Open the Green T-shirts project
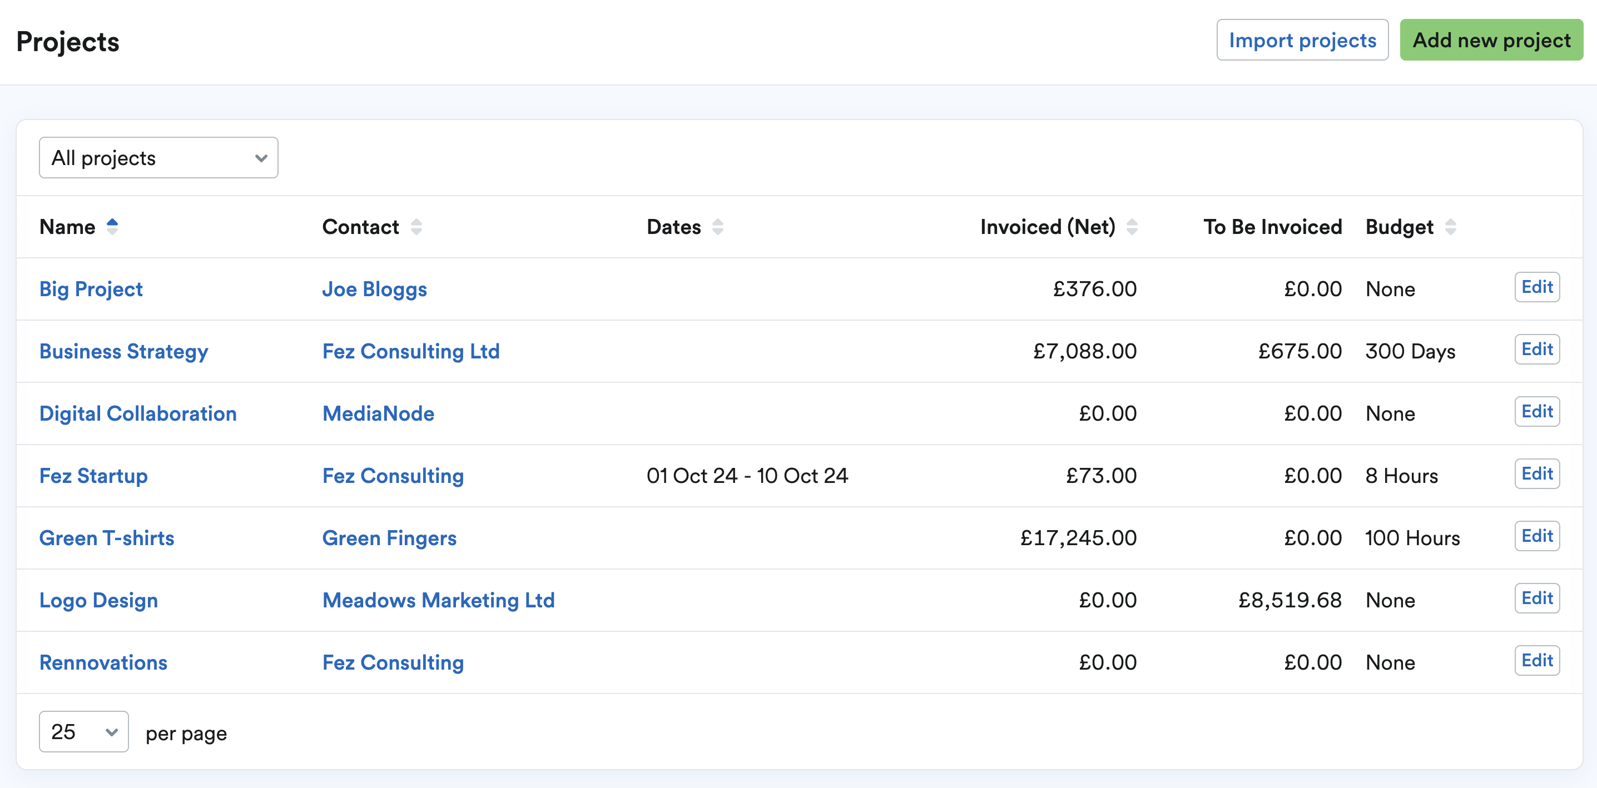 click(x=107, y=538)
